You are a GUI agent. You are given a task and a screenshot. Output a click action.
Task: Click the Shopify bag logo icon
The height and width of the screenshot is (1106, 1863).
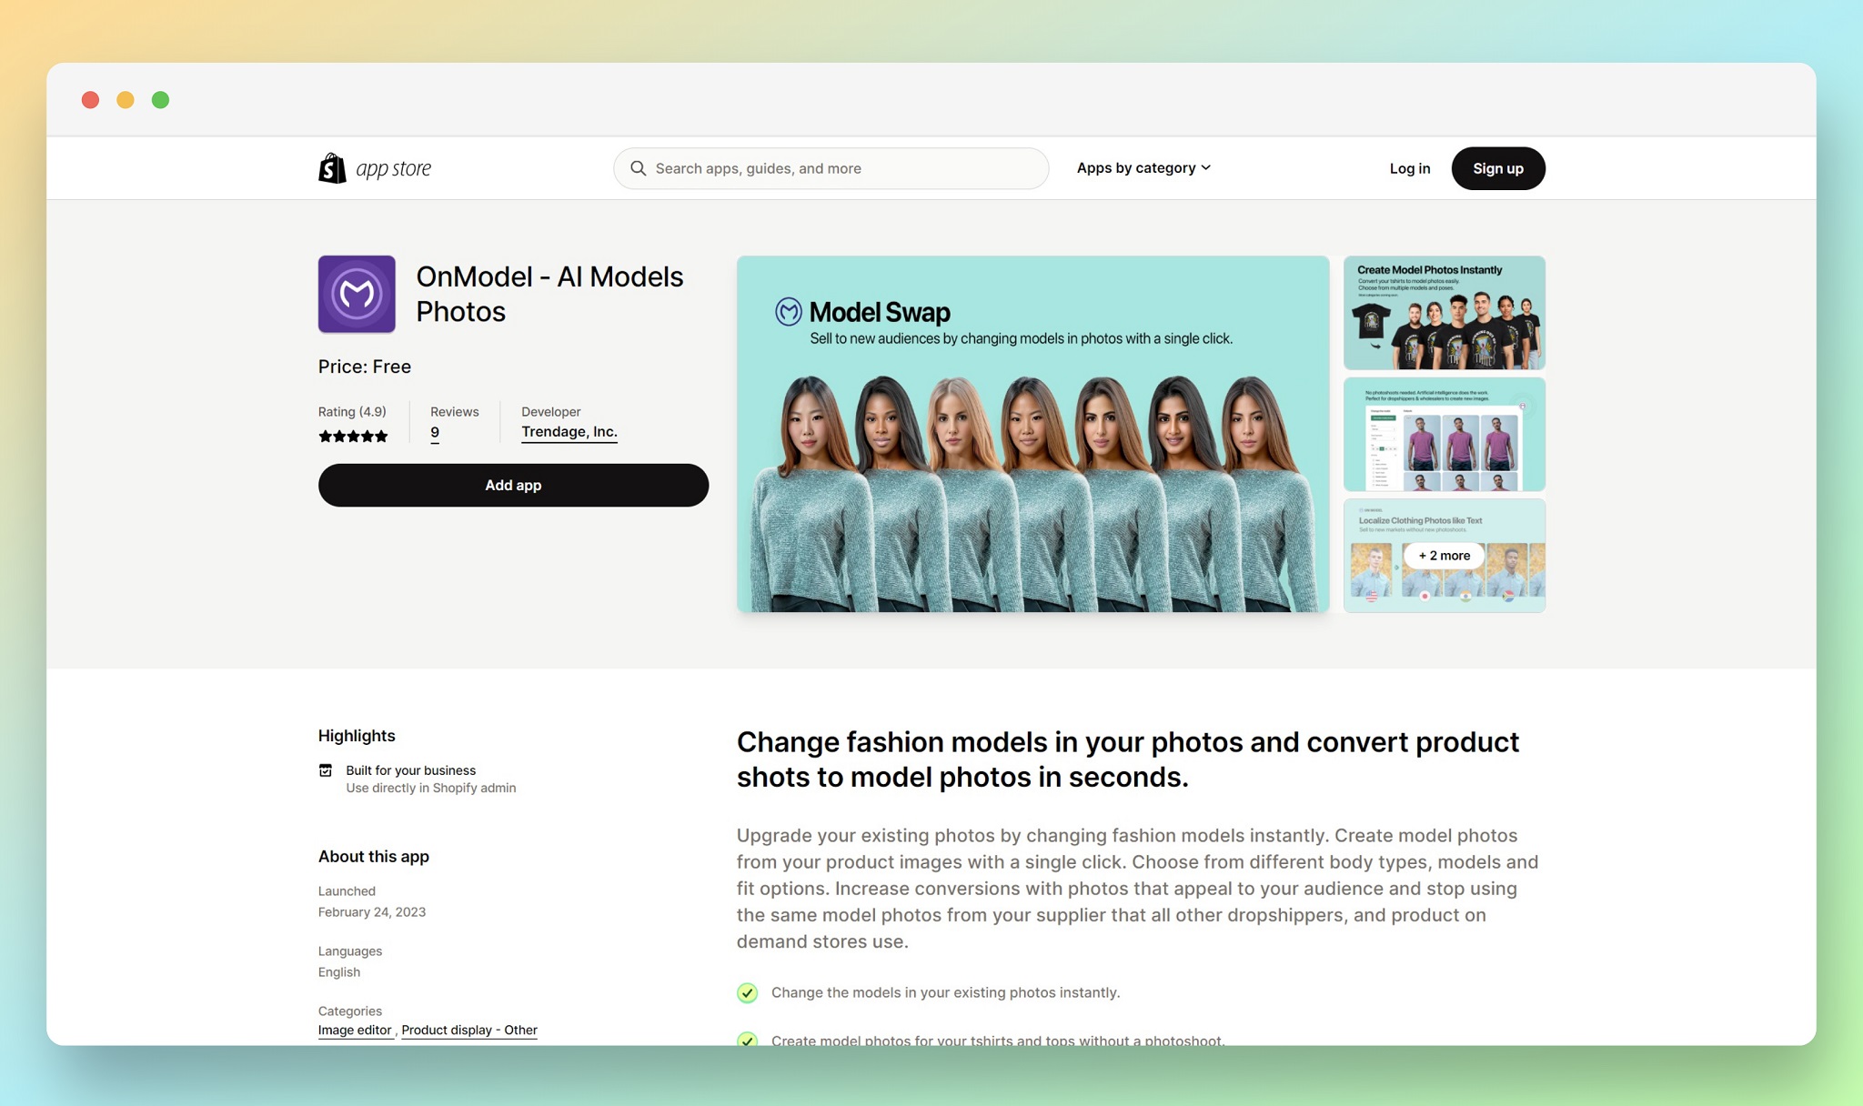(x=332, y=168)
